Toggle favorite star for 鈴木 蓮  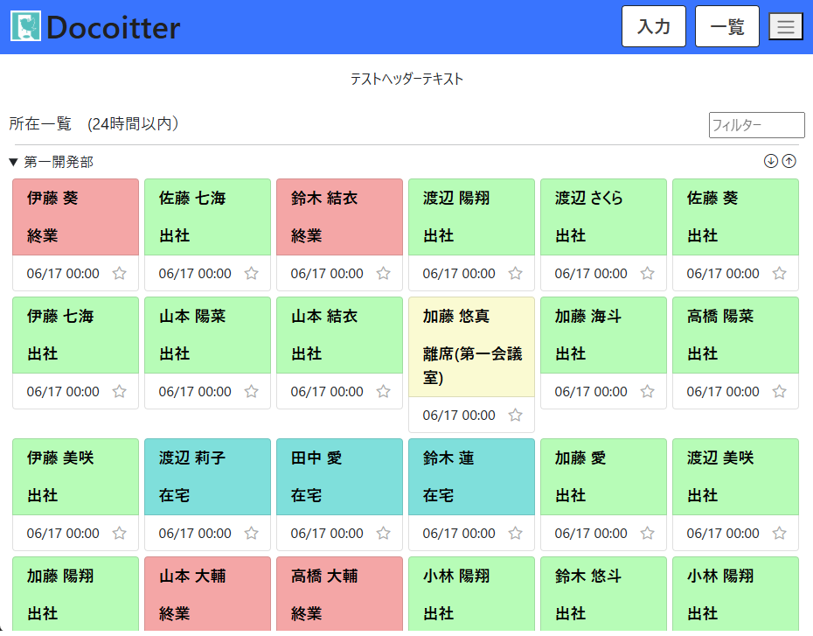(516, 533)
